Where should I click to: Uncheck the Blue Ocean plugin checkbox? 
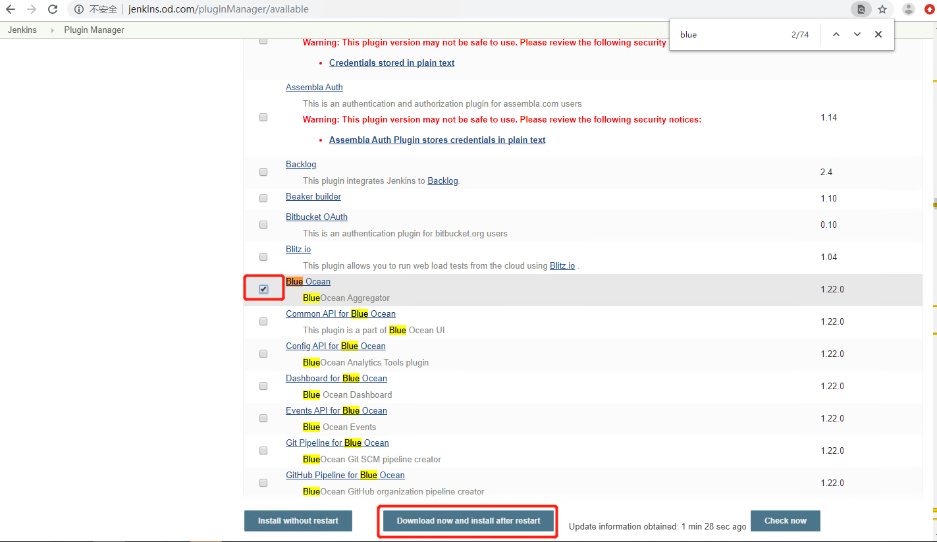tap(263, 289)
